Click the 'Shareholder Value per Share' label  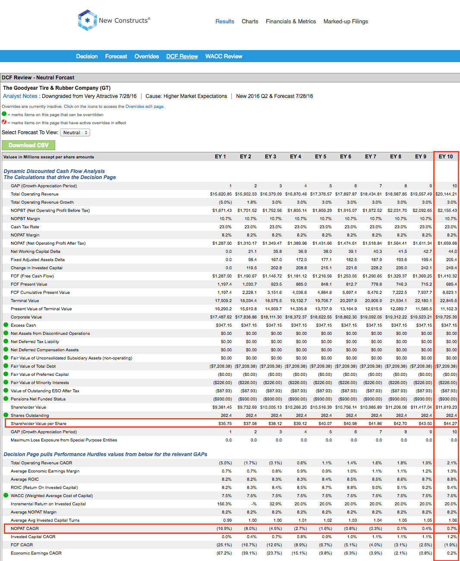pos(38,424)
